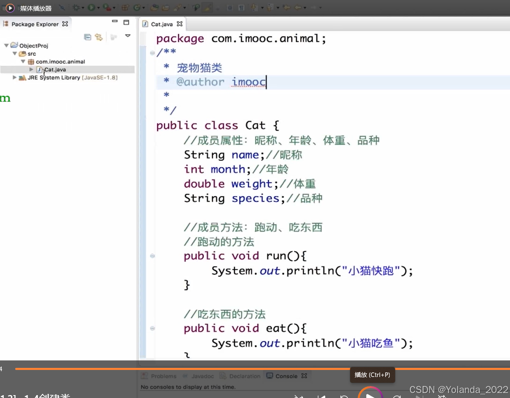Click the Next Annotation toolbar icon

click(254, 7)
